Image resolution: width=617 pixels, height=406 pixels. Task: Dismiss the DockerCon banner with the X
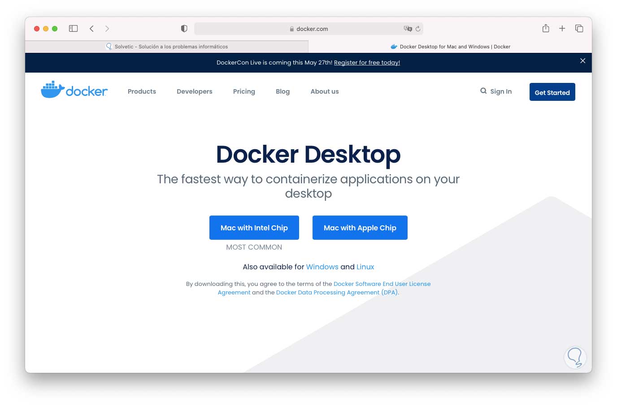(583, 61)
